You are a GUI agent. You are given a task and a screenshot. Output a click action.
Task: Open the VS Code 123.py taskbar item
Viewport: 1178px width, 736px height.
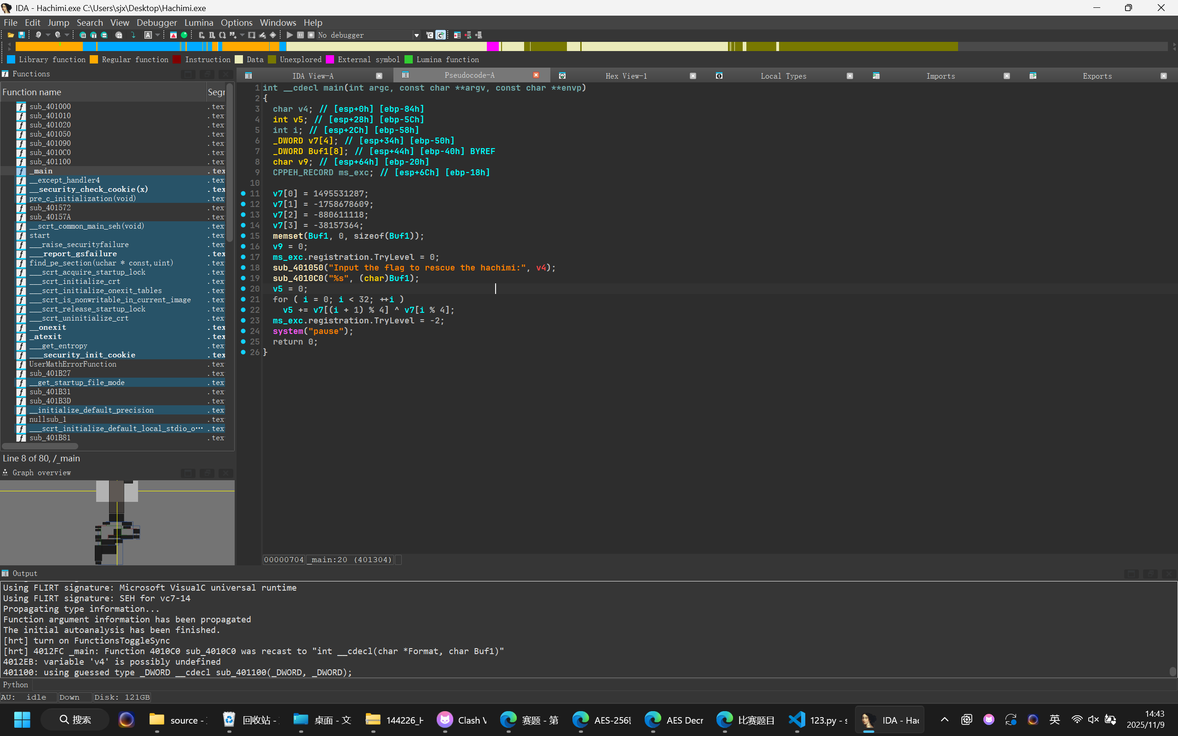pos(822,720)
